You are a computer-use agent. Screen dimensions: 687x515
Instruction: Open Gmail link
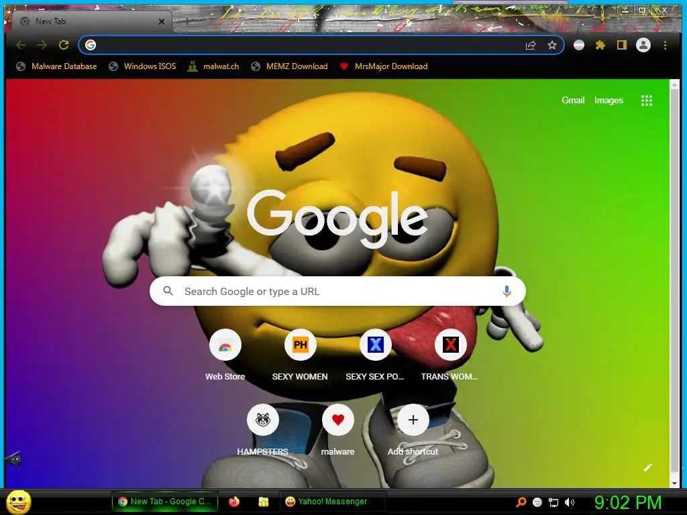pyautogui.click(x=573, y=101)
